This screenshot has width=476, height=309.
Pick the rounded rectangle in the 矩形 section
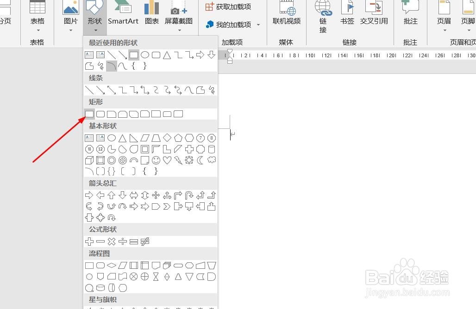point(100,114)
